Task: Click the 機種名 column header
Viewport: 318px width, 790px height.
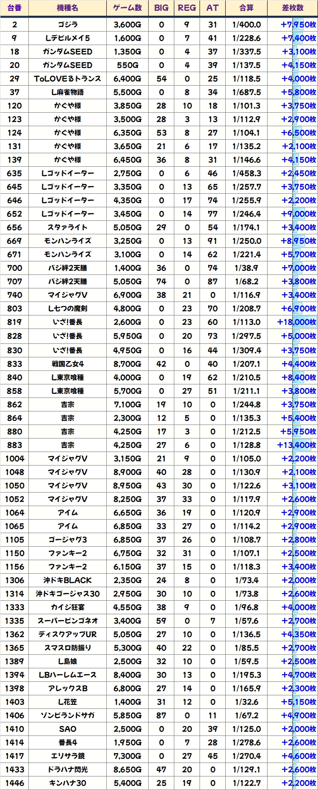Action: click(x=68, y=8)
